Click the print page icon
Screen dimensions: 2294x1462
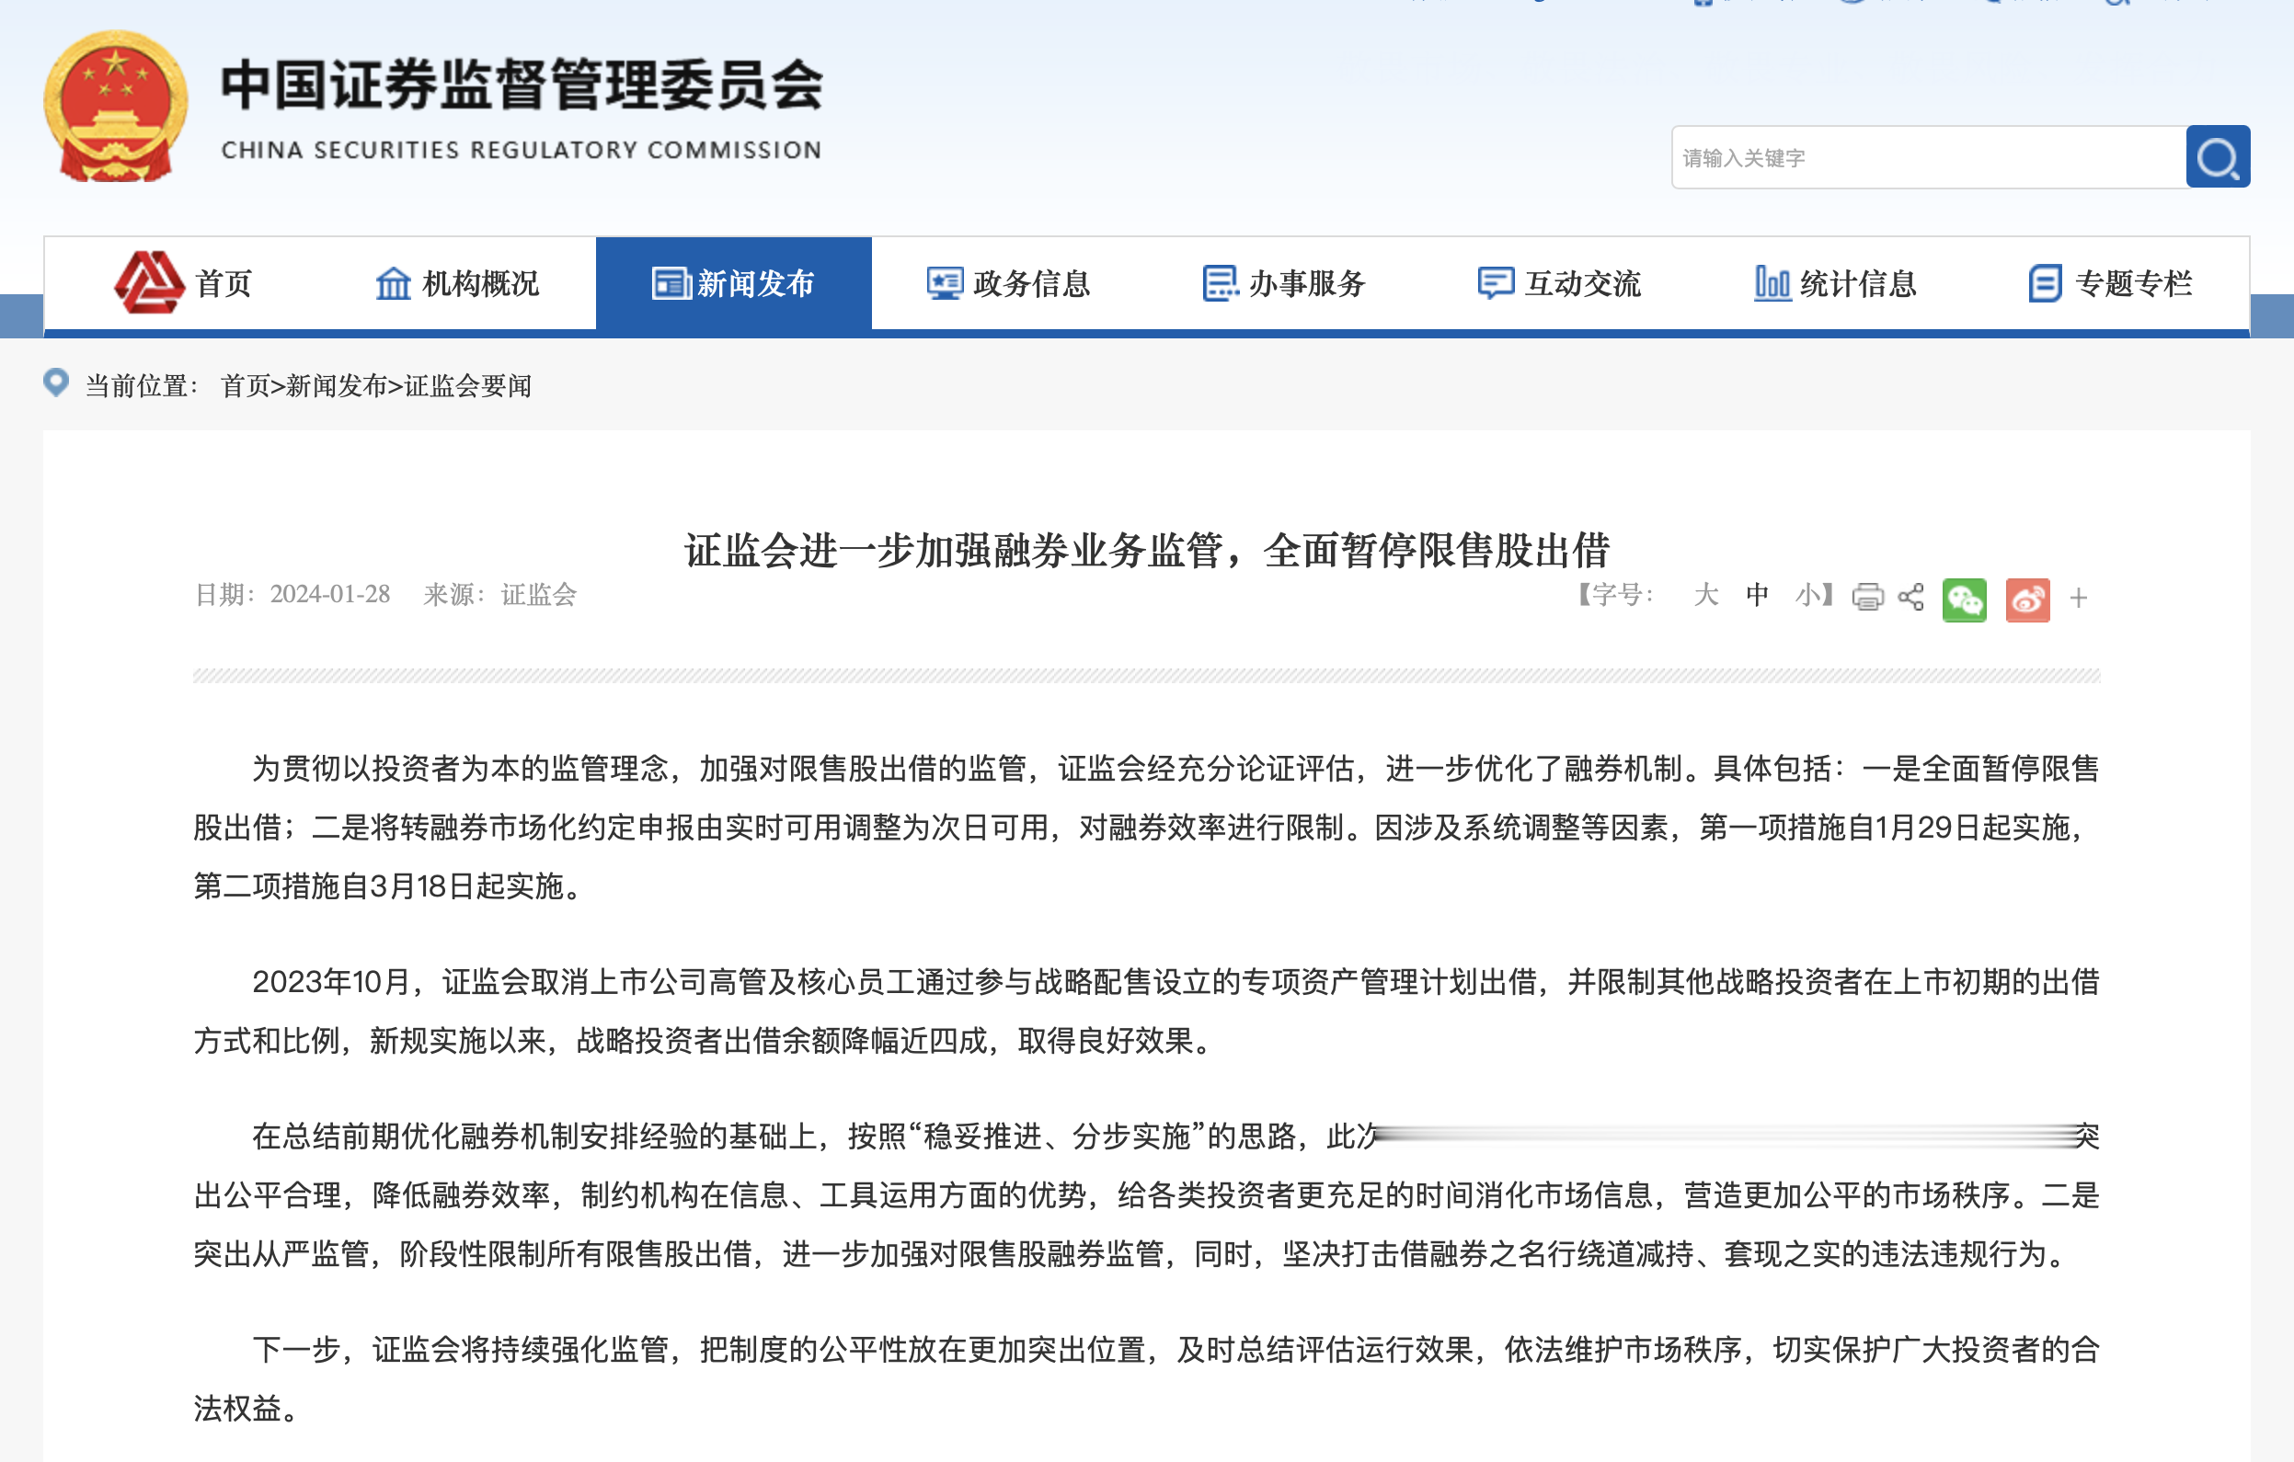(x=1866, y=599)
